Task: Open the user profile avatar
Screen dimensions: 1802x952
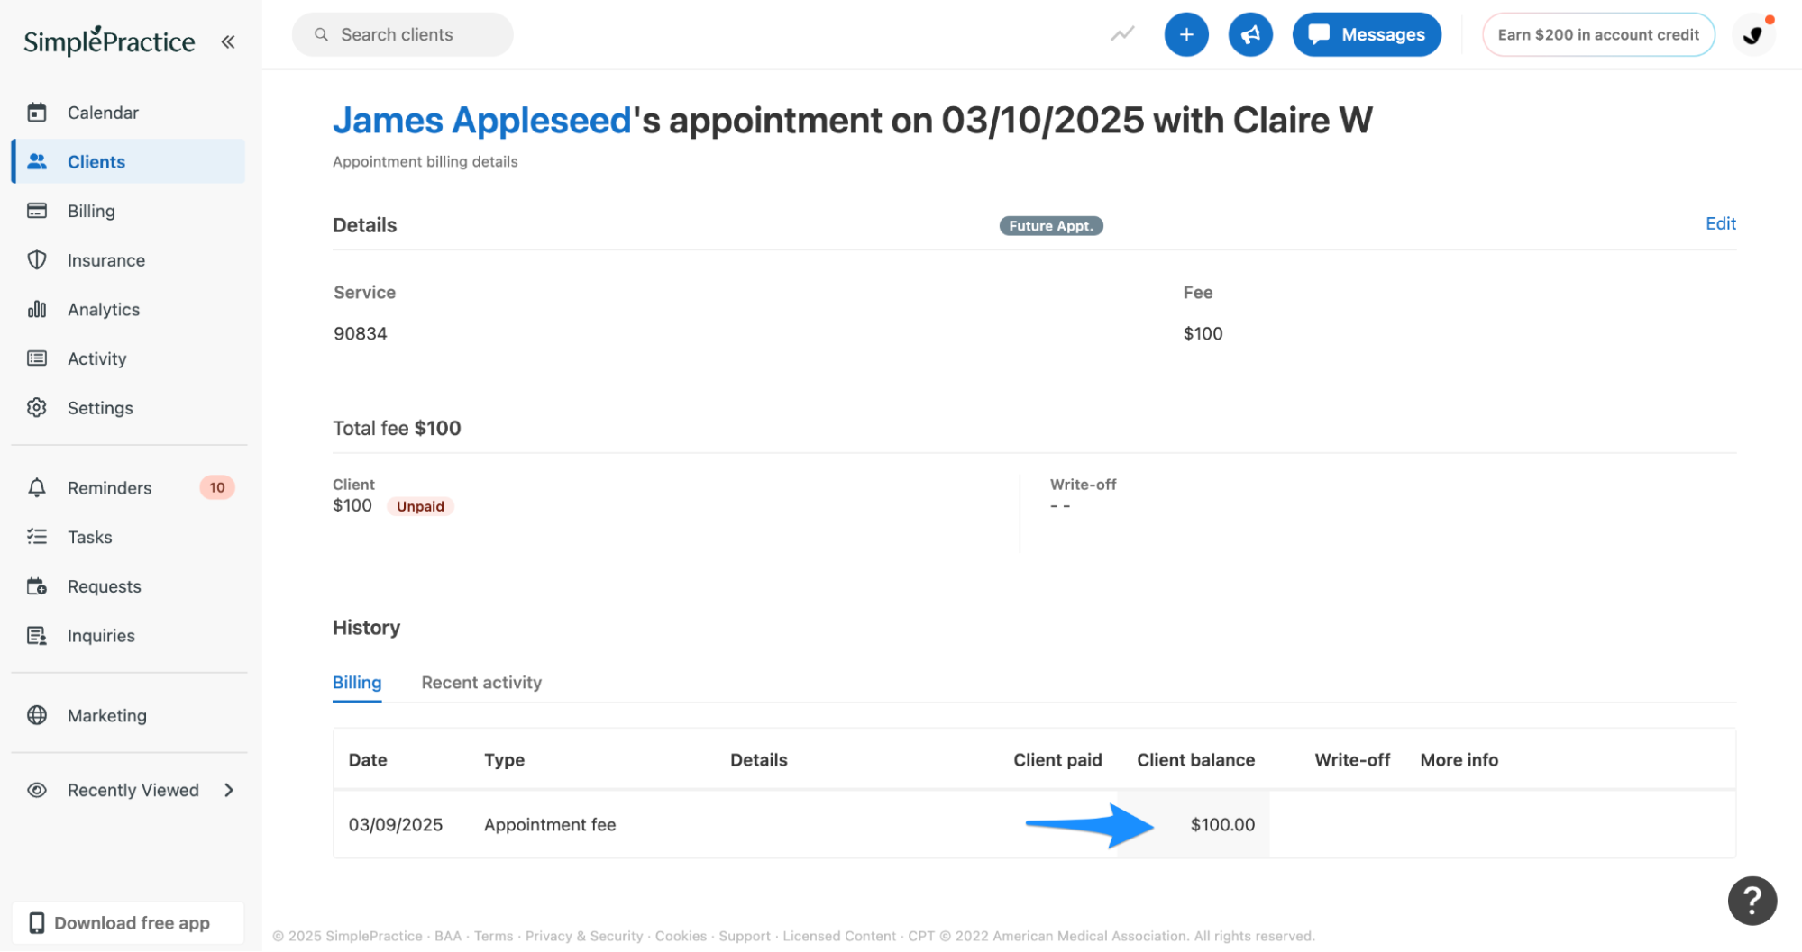Action: point(1753,35)
